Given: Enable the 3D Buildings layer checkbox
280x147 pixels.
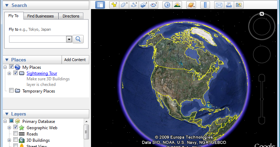Looking at the screenshot, I should click(x=15, y=140).
